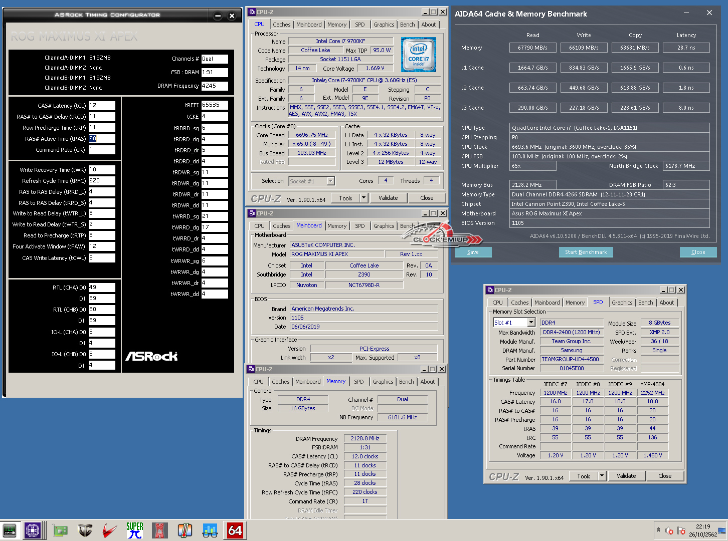Click Part Number TEAMGROUP-UD4-4500 in SPD window
Viewport: 728px width, 541px height.
pos(572,359)
